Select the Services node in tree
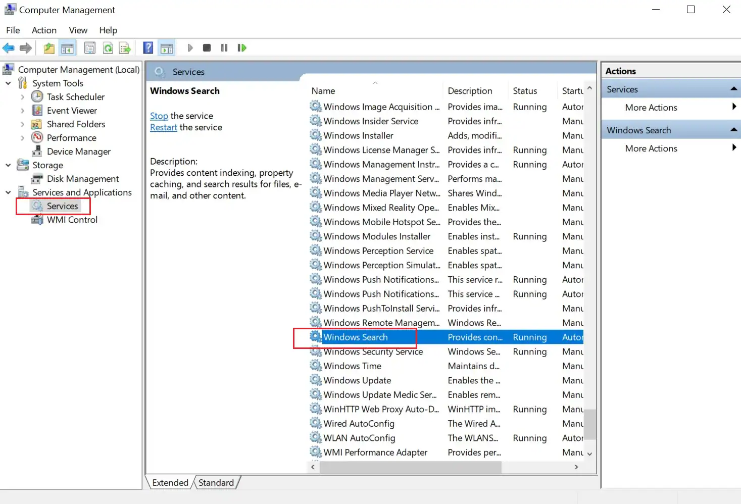The height and width of the screenshot is (504, 741). (x=62, y=206)
